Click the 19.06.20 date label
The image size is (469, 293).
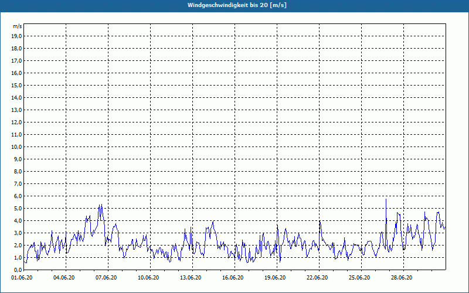(x=275, y=278)
